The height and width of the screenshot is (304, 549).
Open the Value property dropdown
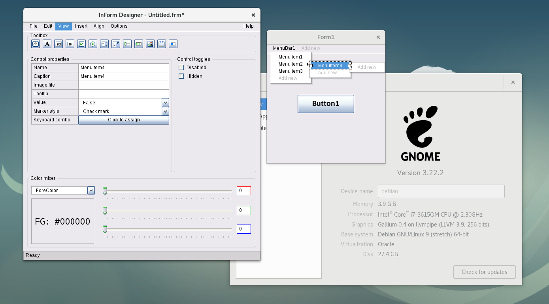(x=166, y=102)
